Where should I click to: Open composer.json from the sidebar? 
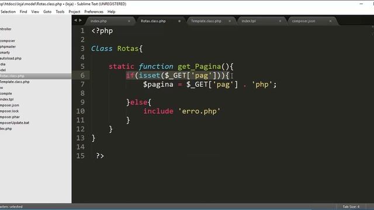(x=9, y=105)
